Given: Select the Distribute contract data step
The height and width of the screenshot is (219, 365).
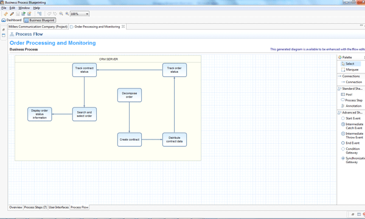Looking at the screenshot, I should click(175, 140).
